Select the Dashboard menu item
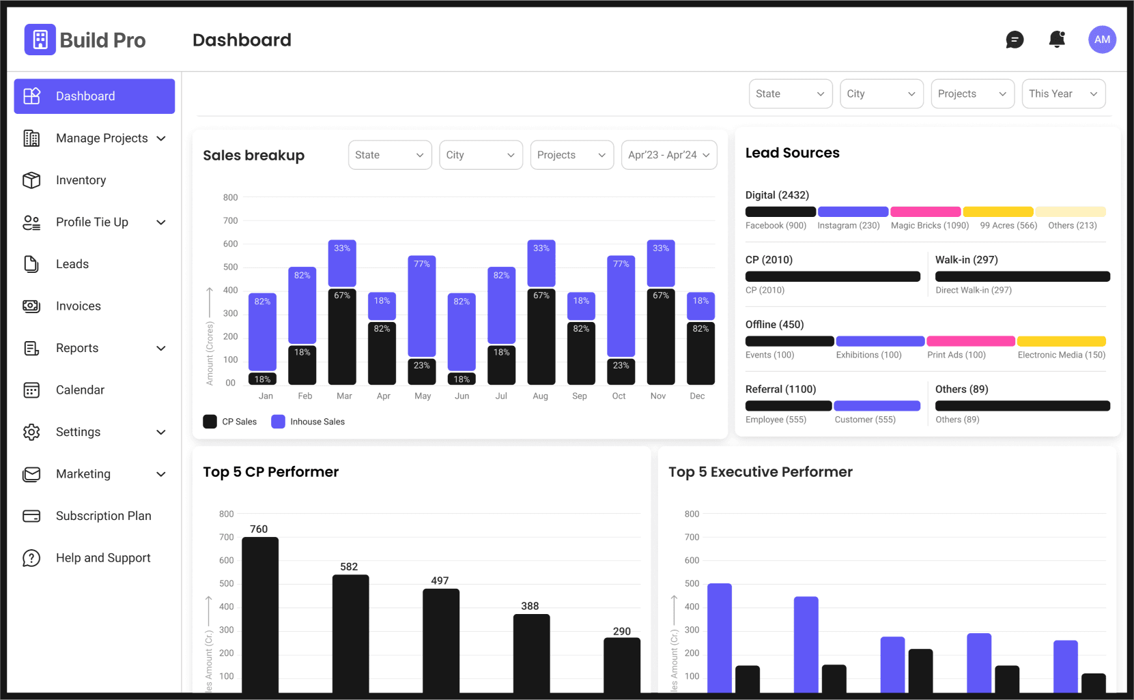The width and height of the screenshot is (1134, 700). (x=94, y=96)
